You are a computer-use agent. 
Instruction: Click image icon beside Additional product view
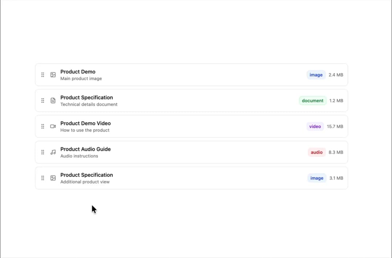[x=53, y=178]
